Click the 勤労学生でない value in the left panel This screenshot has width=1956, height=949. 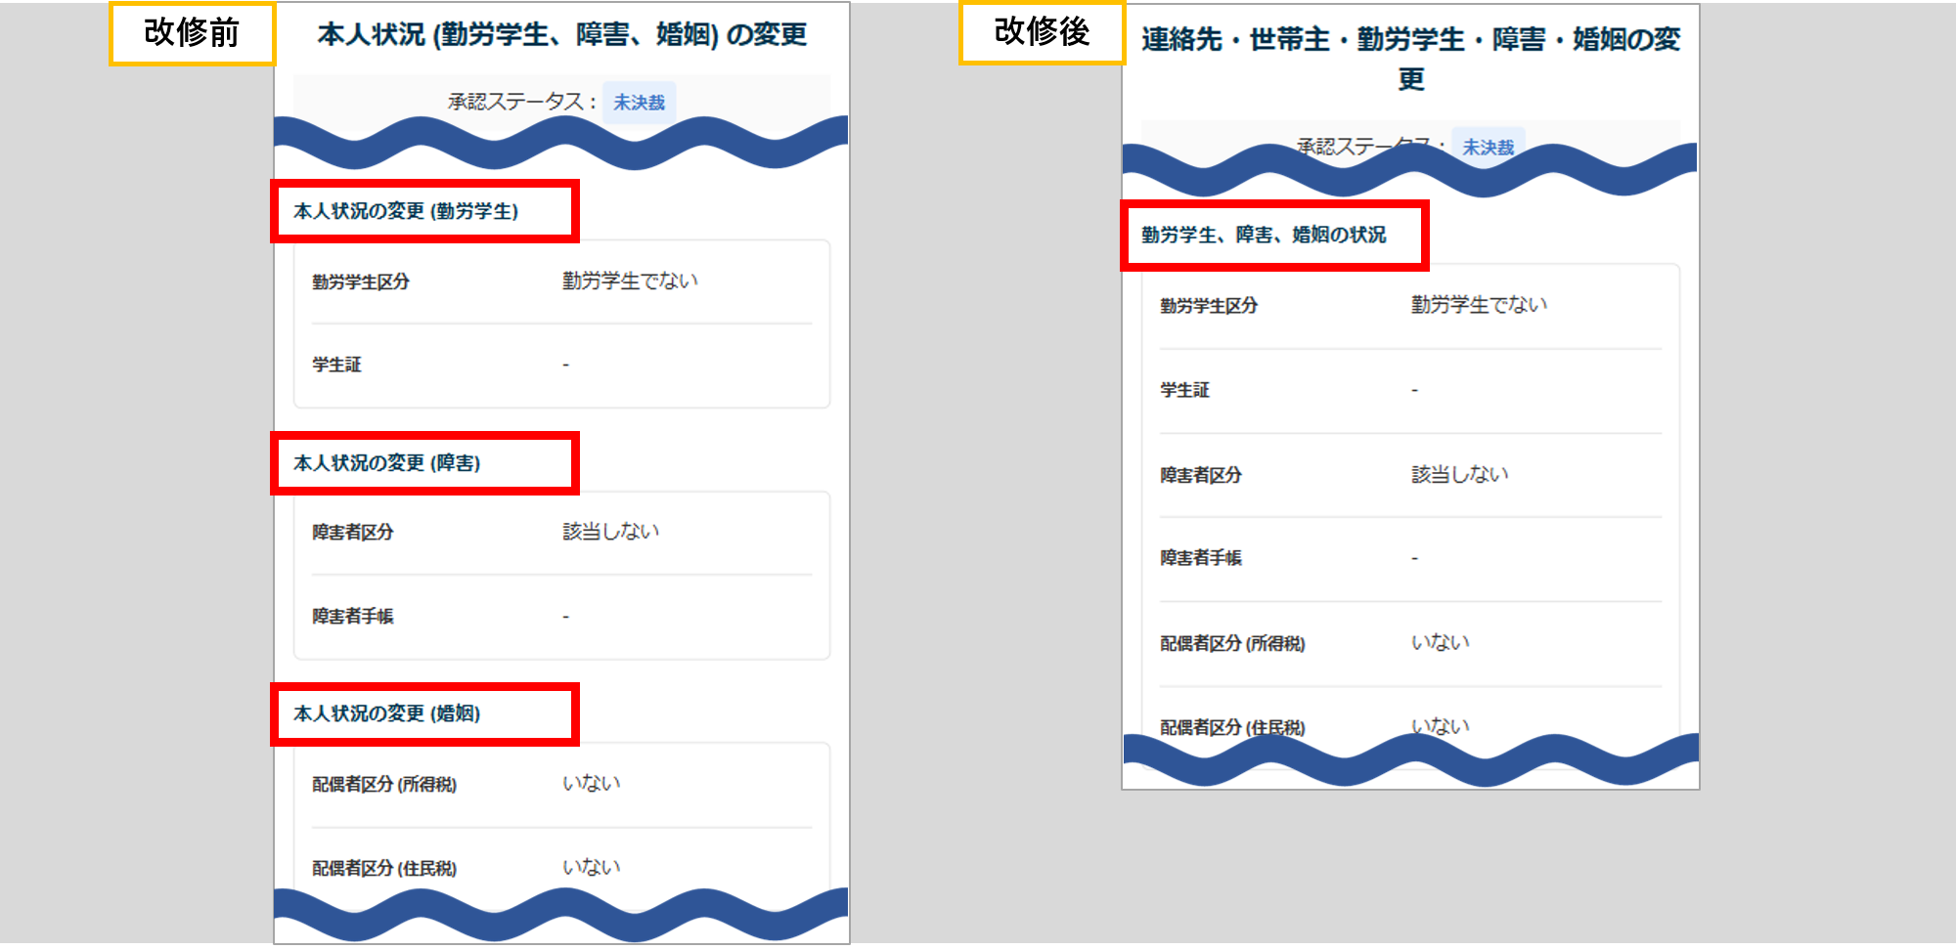[x=630, y=281]
